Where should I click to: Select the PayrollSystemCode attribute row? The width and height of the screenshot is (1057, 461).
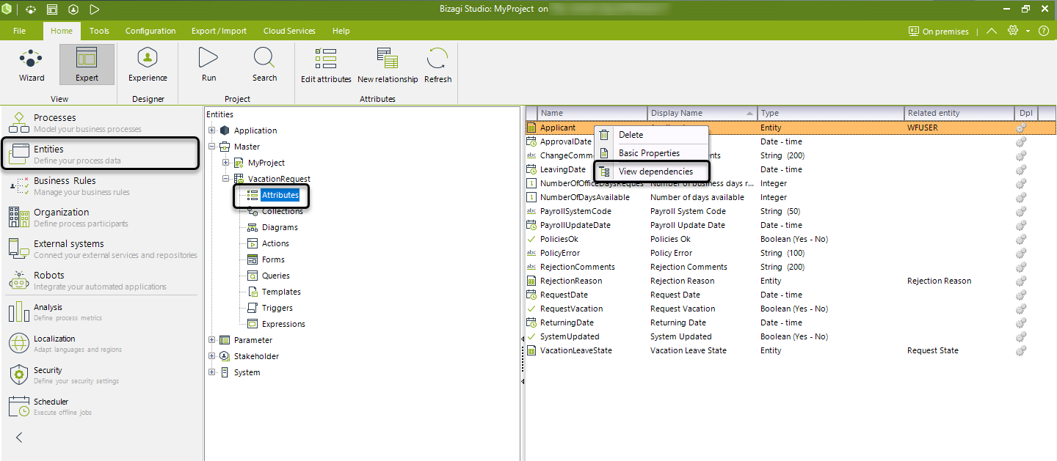pyautogui.click(x=791, y=211)
